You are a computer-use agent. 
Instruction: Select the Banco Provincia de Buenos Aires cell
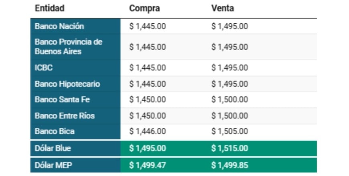click(x=69, y=47)
